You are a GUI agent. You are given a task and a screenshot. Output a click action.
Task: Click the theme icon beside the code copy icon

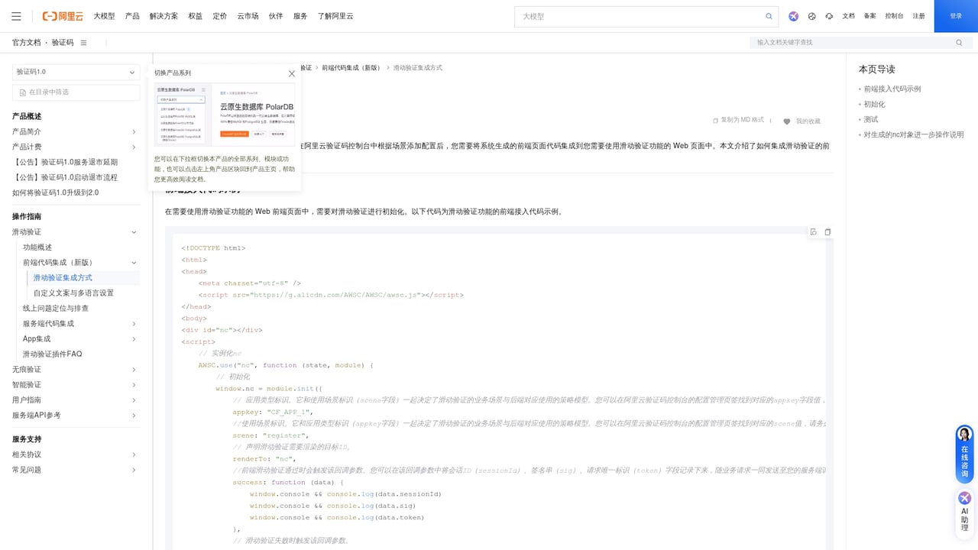(812, 231)
